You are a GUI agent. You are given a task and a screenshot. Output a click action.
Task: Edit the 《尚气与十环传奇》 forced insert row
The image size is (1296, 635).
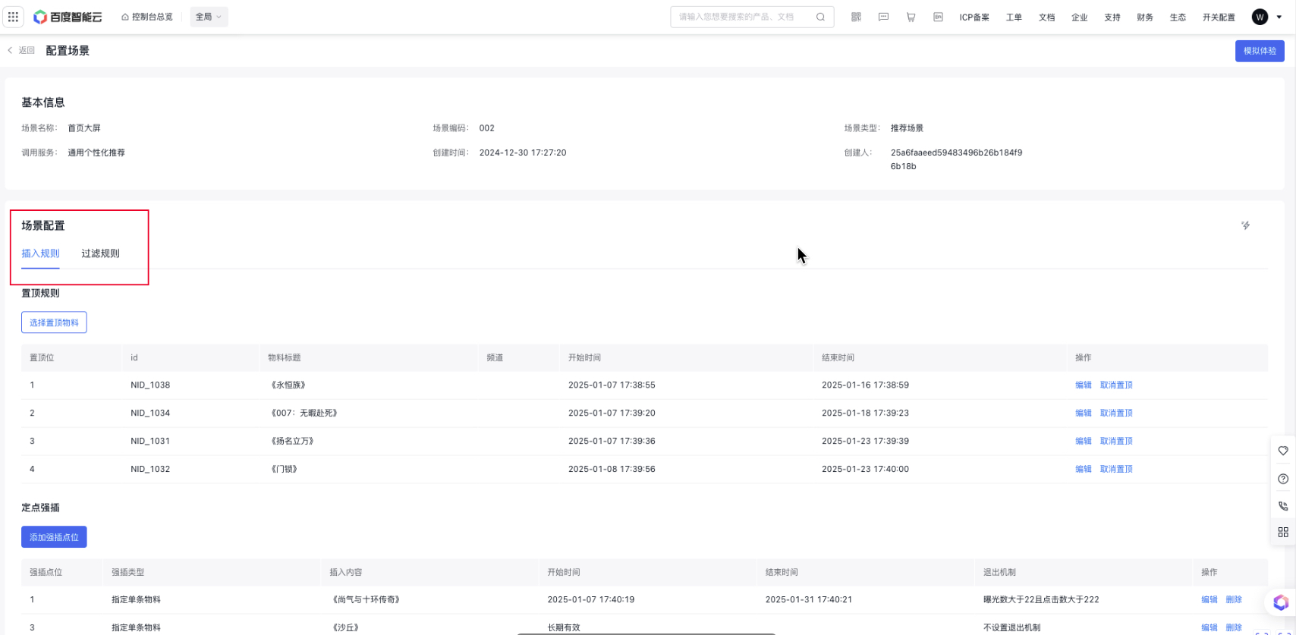(x=1209, y=599)
